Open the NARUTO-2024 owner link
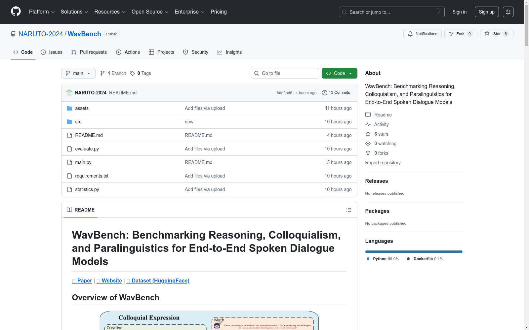 pos(41,34)
